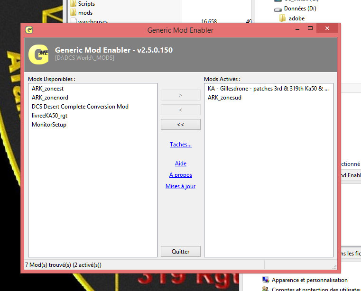
Task: Select KA - Gillesdrone patches mod
Action: click(268, 89)
